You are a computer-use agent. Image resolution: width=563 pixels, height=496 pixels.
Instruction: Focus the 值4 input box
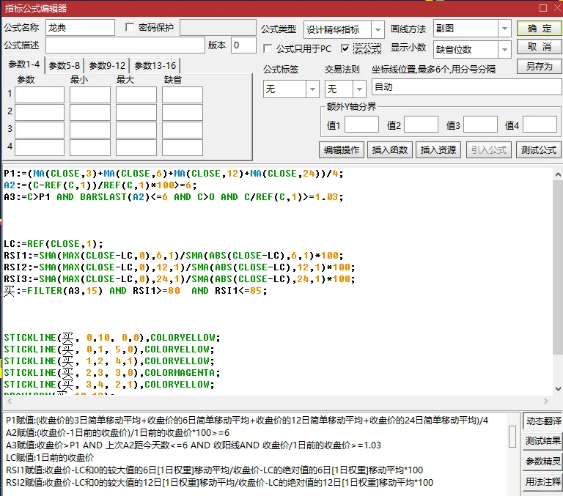(x=540, y=125)
